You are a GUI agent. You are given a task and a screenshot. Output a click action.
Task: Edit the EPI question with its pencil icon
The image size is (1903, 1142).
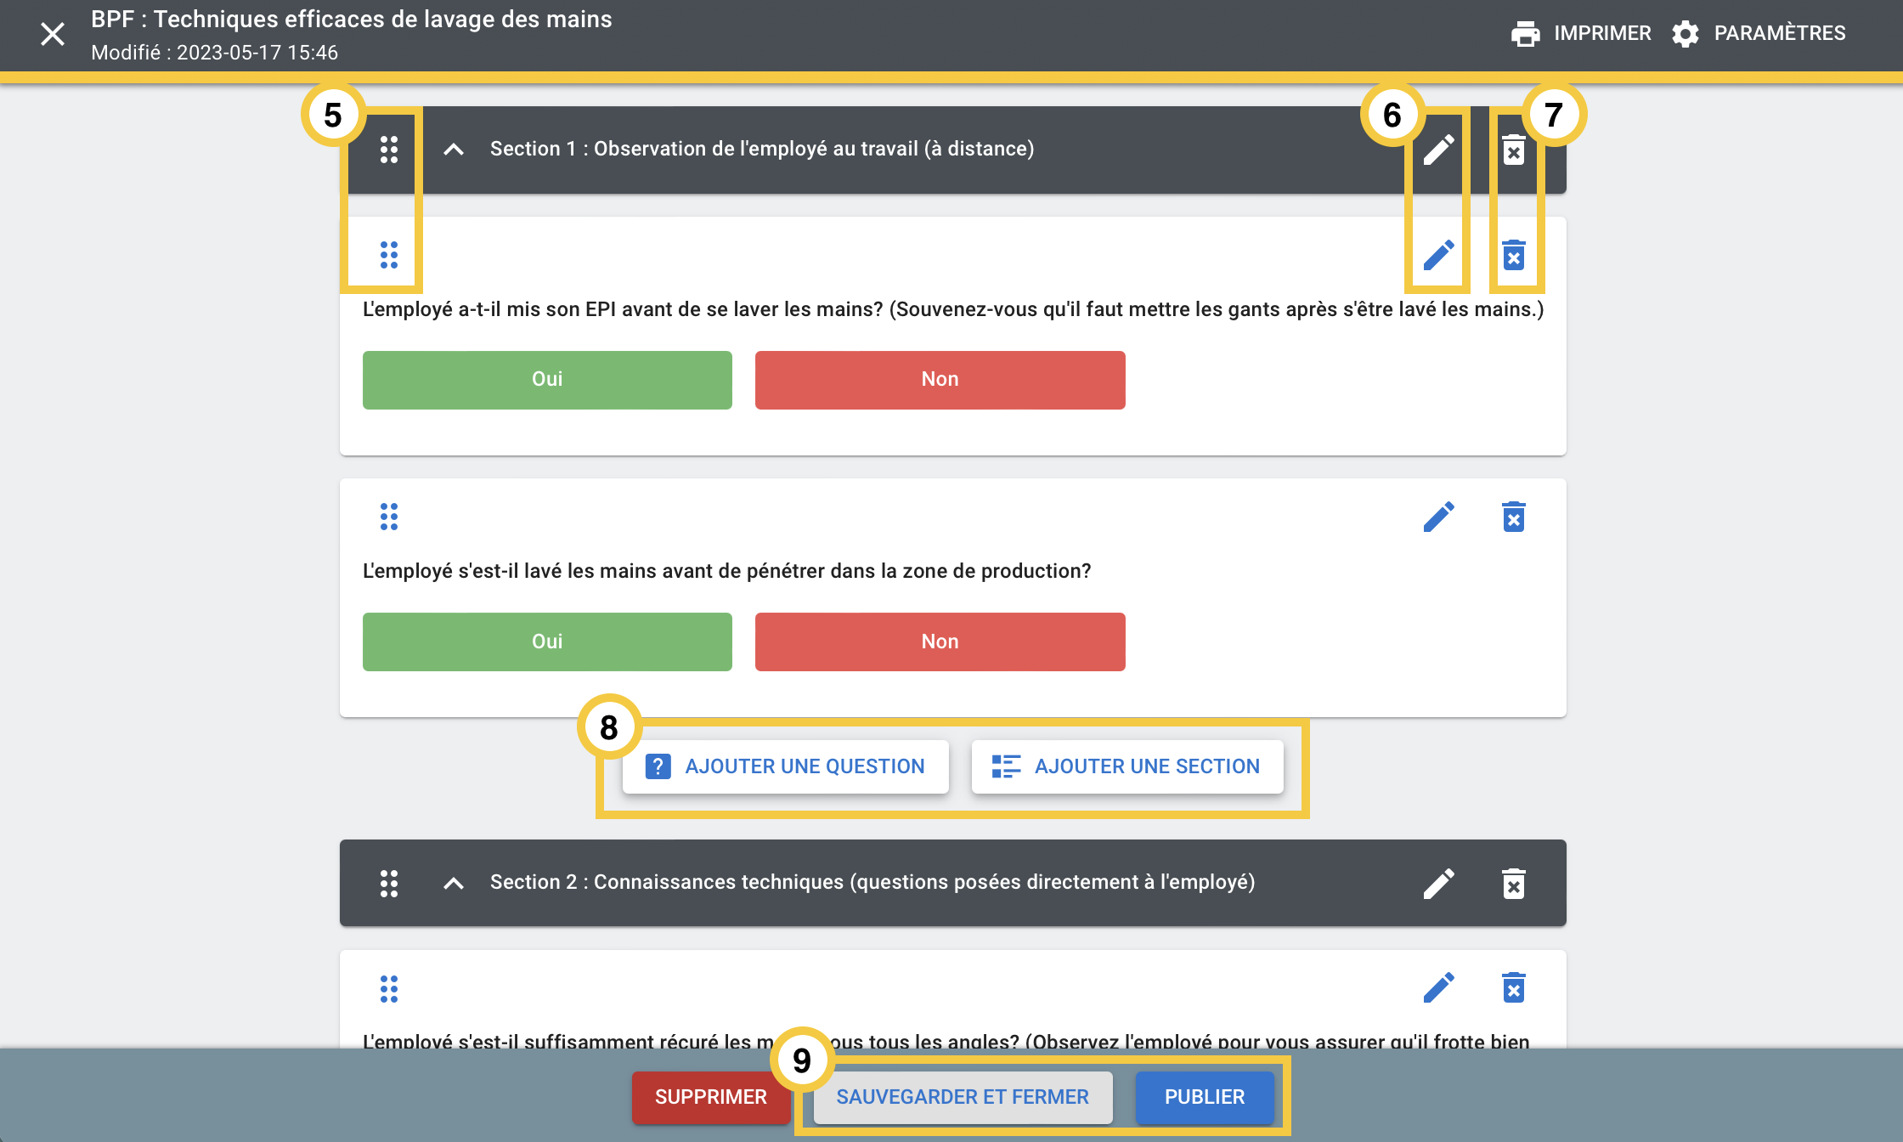click(x=1438, y=255)
